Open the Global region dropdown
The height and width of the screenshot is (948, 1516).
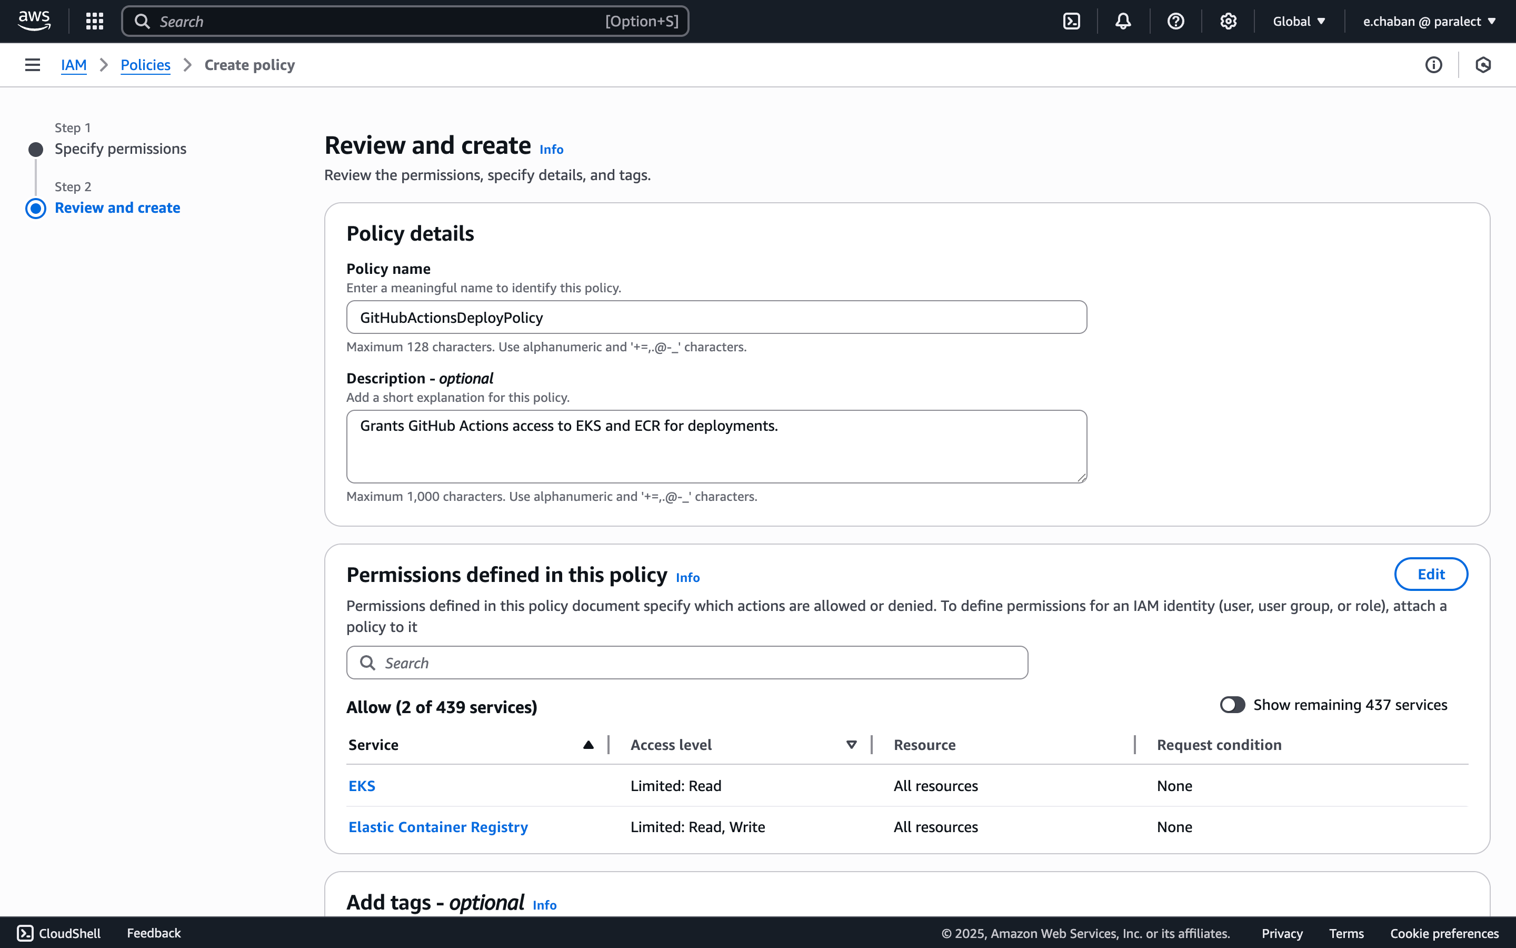(x=1299, y=21)
